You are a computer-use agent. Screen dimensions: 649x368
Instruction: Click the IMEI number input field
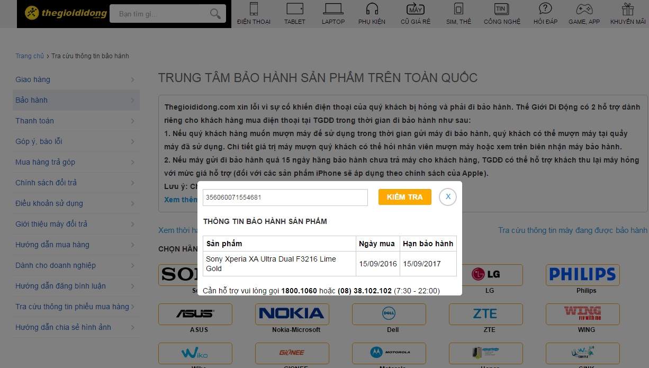285,198
